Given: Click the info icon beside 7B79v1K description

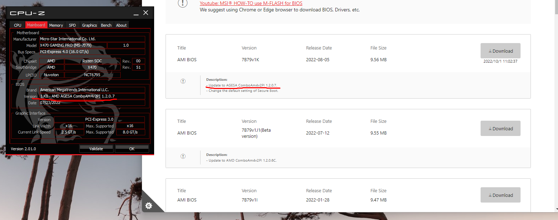Looking at the screenshot, I should [x=183, y=81].
